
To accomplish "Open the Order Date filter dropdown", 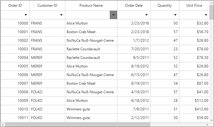I will (x=147, y=15).
